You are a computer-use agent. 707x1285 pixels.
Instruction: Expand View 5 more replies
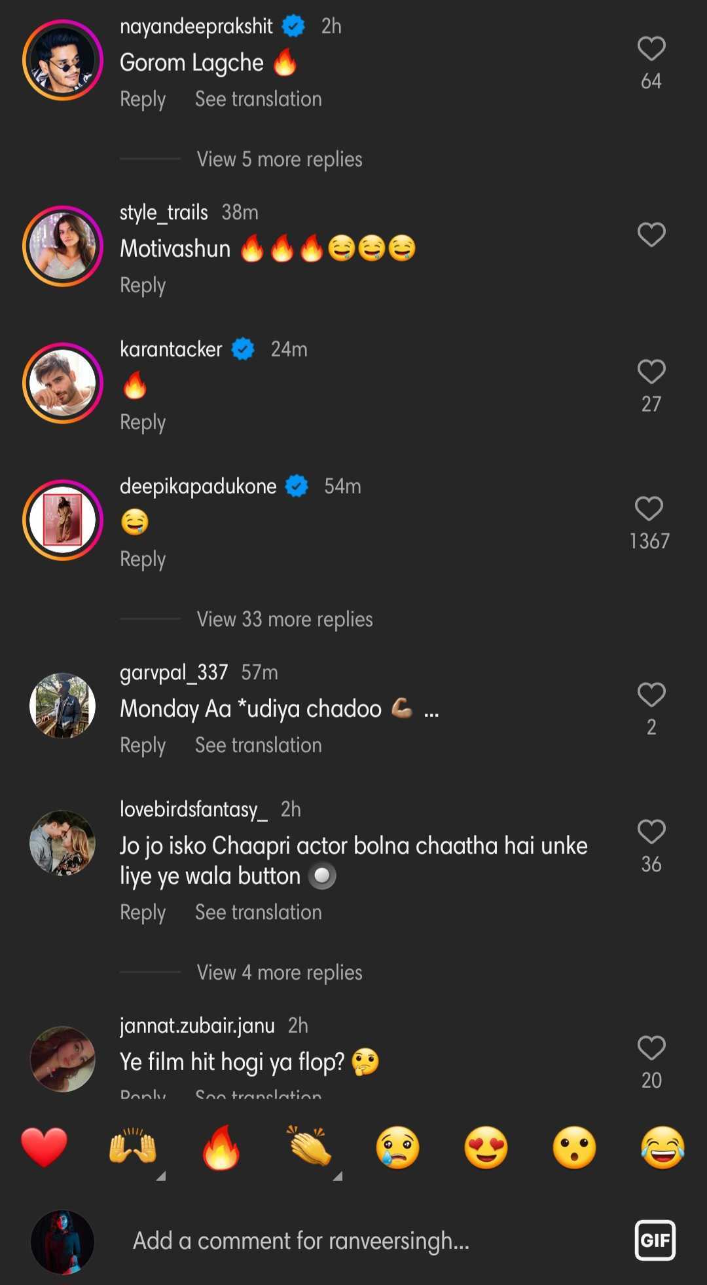(x=279, y=159)
